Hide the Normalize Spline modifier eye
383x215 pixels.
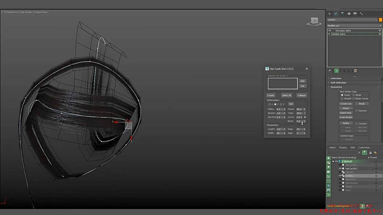(330, 30)
